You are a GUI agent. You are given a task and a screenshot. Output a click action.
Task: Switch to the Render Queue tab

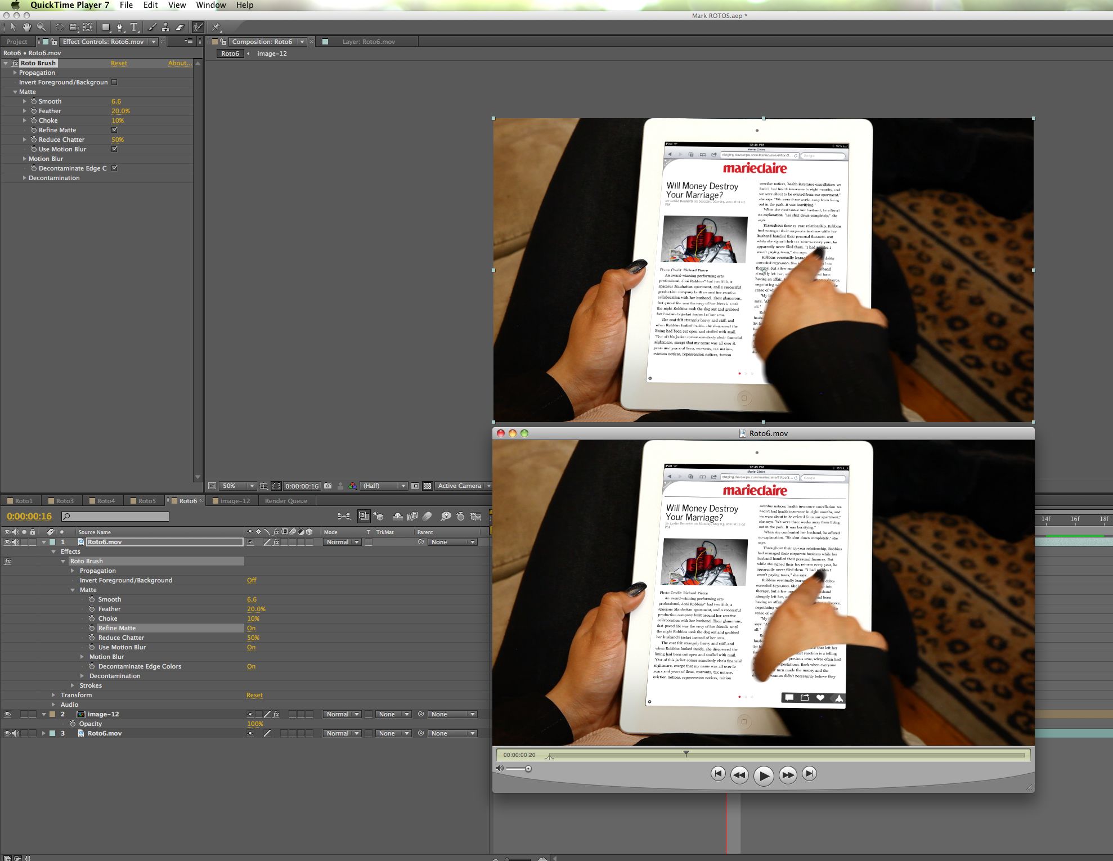coord(286,501)
